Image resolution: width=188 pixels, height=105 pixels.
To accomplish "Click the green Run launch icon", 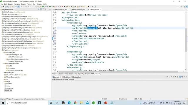I will point(50,7).
